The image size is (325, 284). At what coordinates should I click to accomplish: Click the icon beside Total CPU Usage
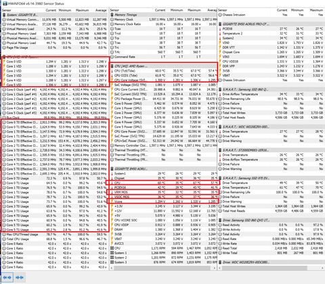tap(4, 239)
